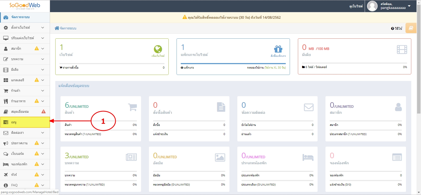Click the cart icon for ร้านค้า

coord(6,91)
